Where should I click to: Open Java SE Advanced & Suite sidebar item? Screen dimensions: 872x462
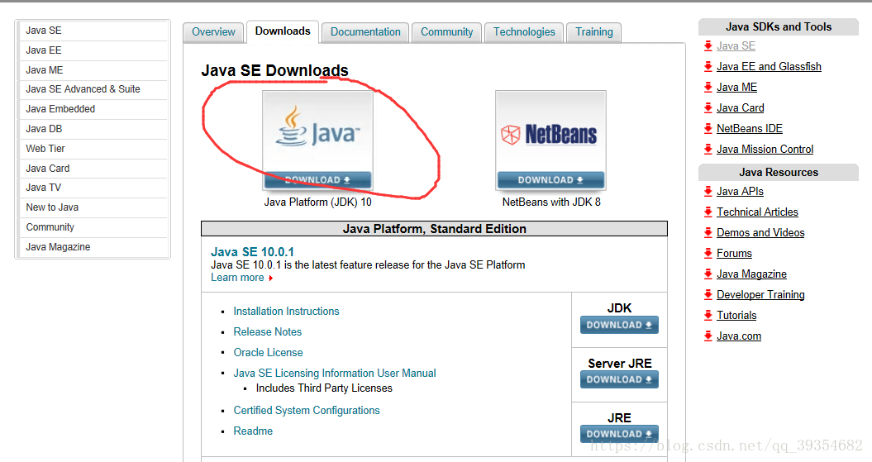click(93, 89)
